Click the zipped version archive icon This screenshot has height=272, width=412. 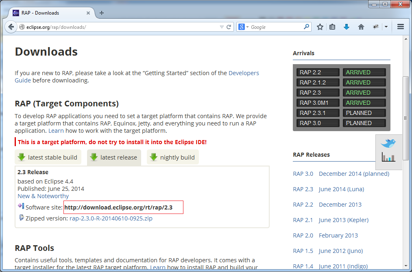pos(22,218)
